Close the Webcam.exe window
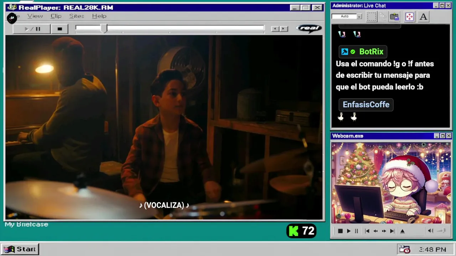The image size is (456, 256). click(x=449, y=136)
